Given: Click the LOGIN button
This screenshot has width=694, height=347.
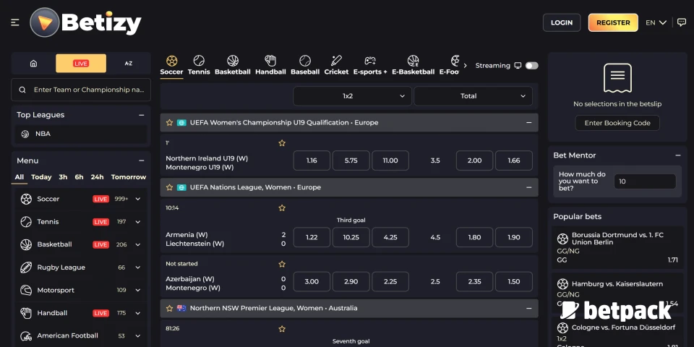Looking at the screenshot, I should (x=562, y=22).
